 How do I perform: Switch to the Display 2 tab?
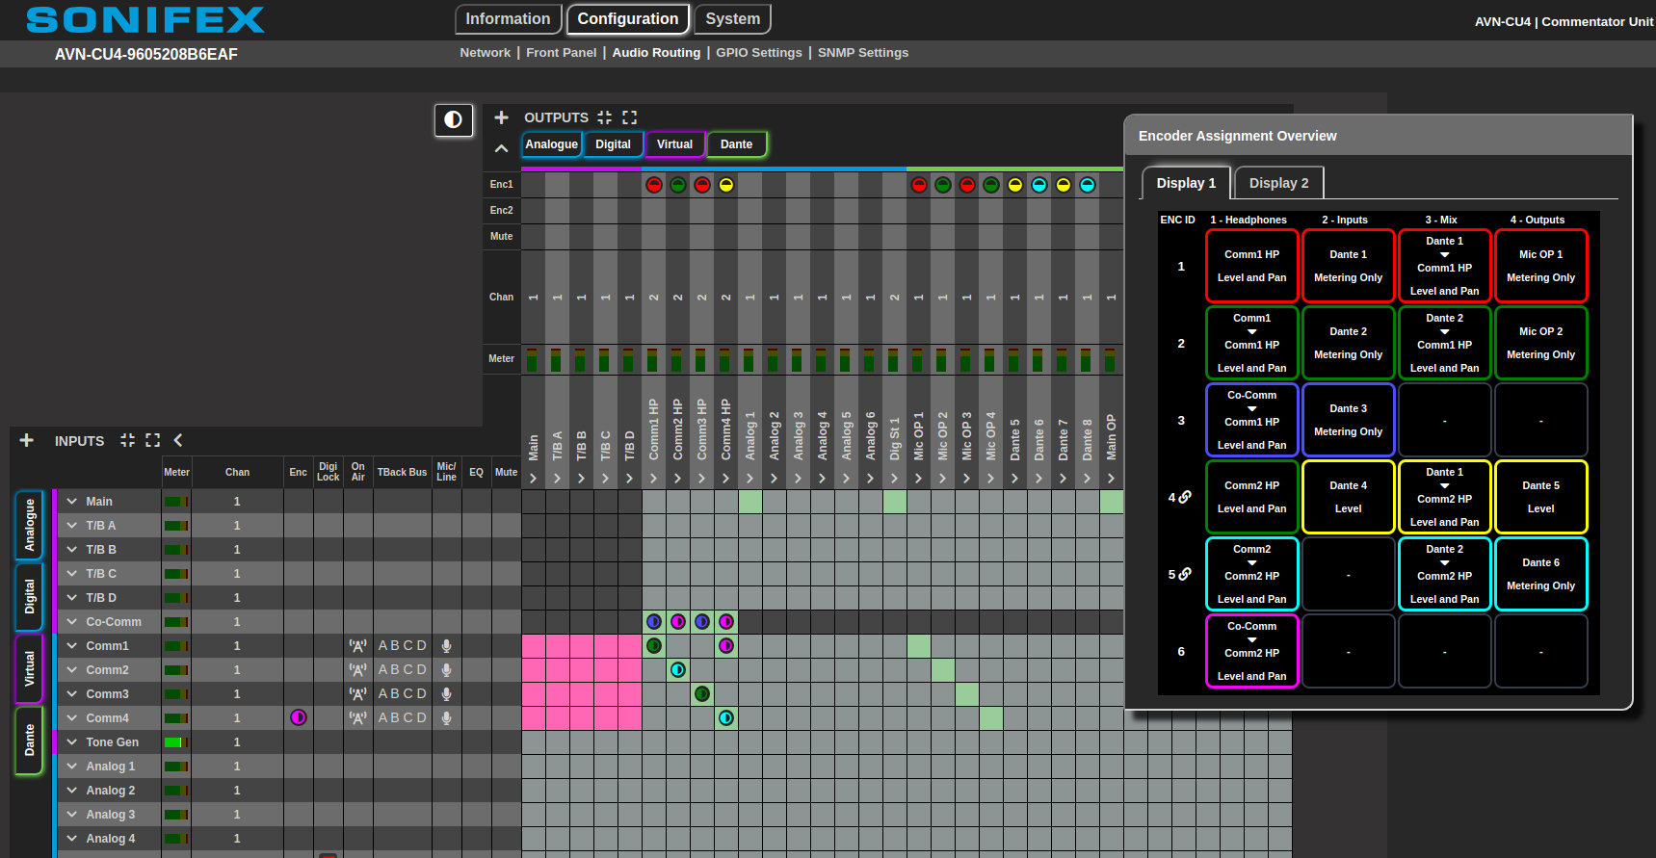point(1278,183)
